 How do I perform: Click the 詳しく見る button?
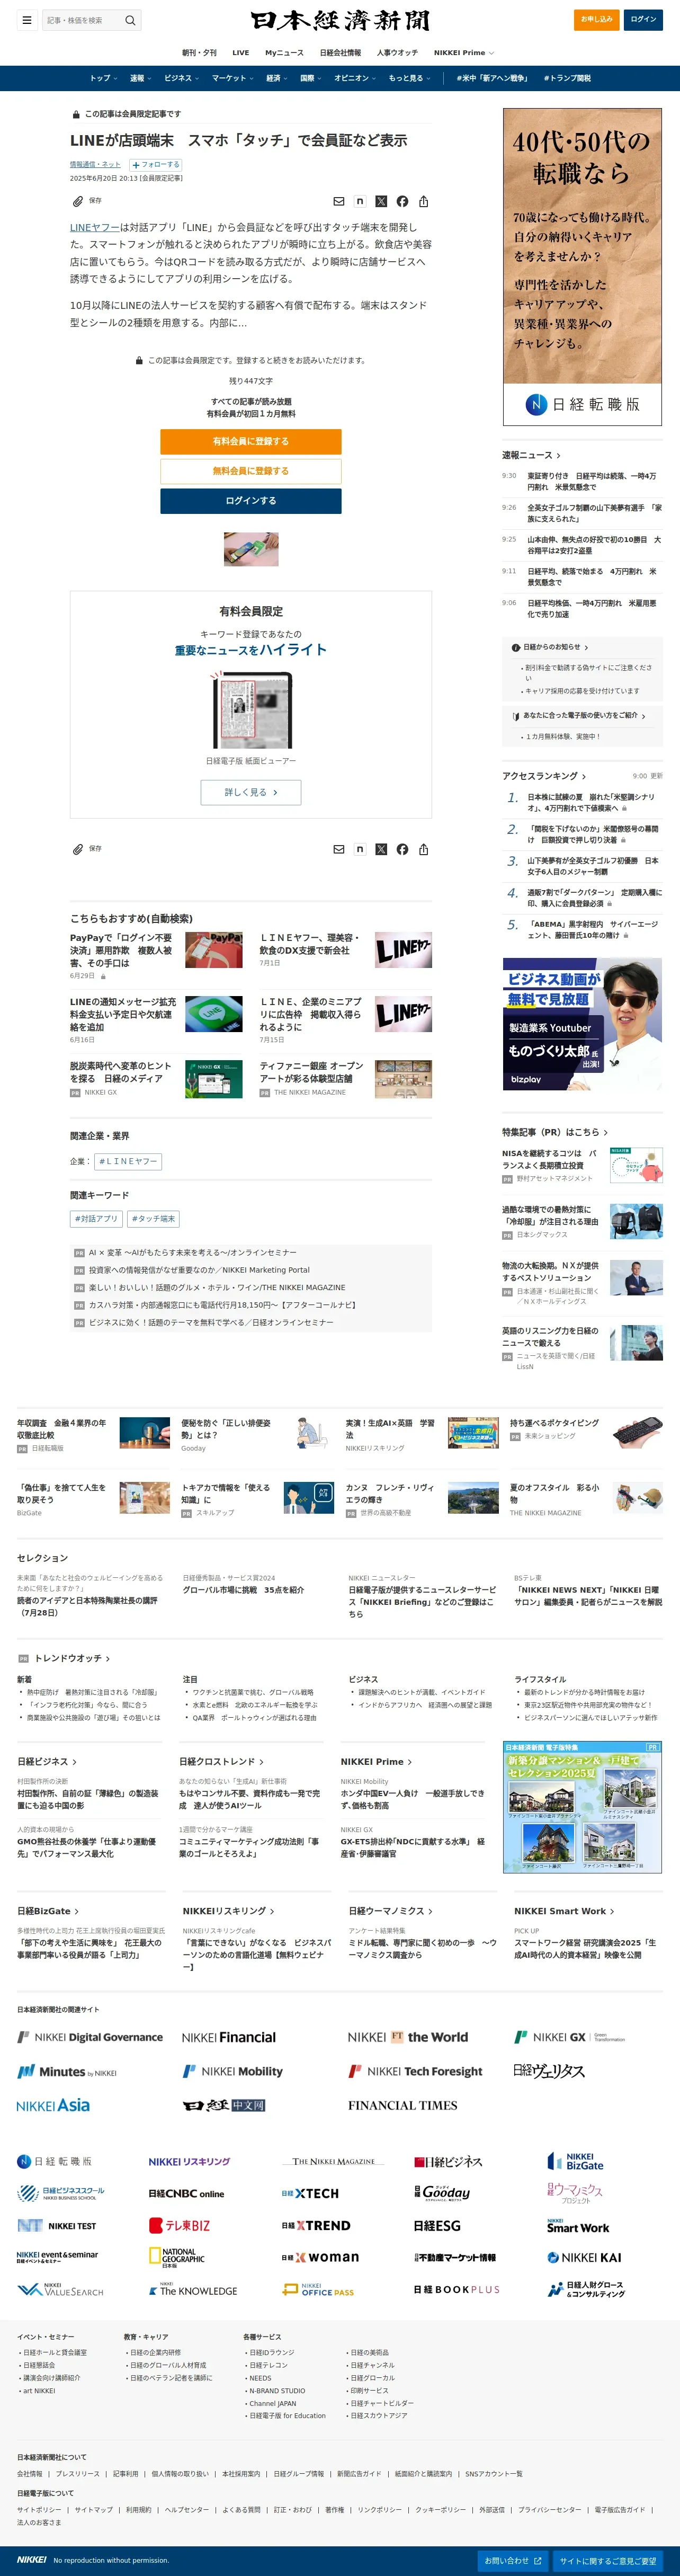click(x=251, y=792)
